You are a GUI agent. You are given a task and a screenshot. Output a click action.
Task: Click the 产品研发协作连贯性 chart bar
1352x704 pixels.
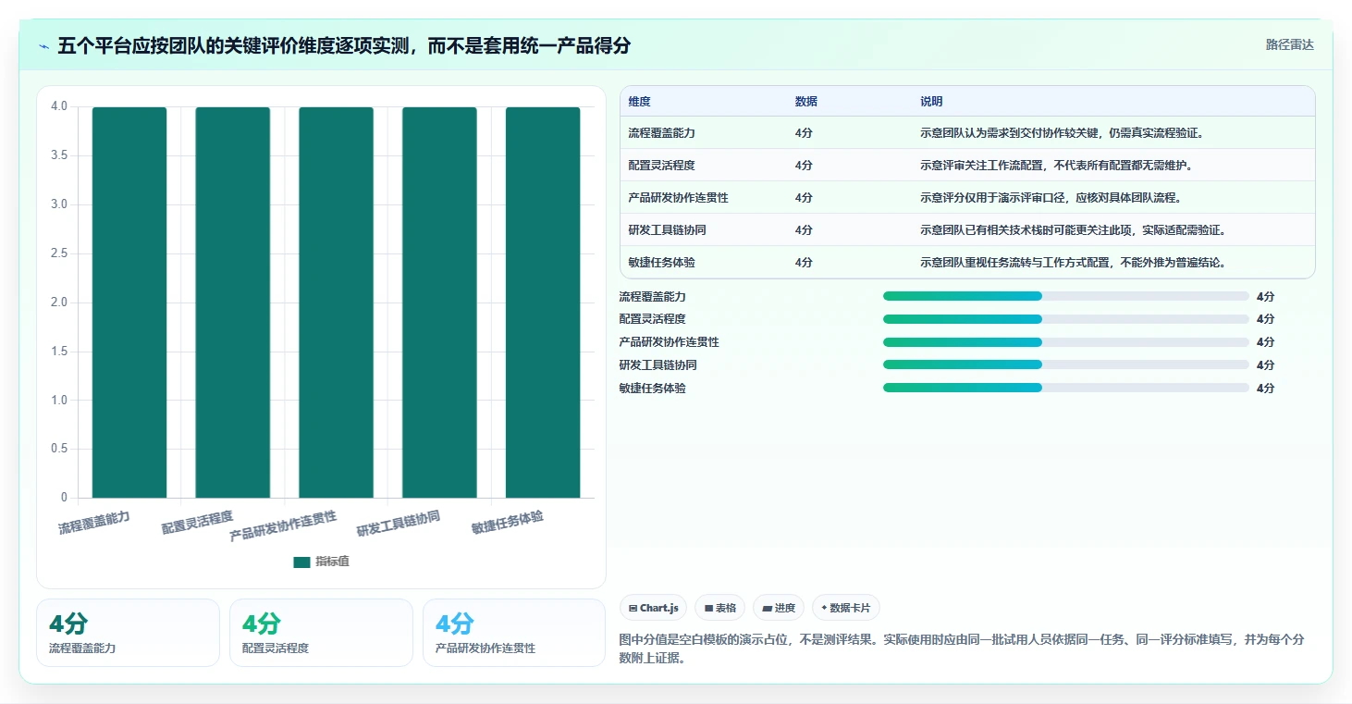coord(336,303)
